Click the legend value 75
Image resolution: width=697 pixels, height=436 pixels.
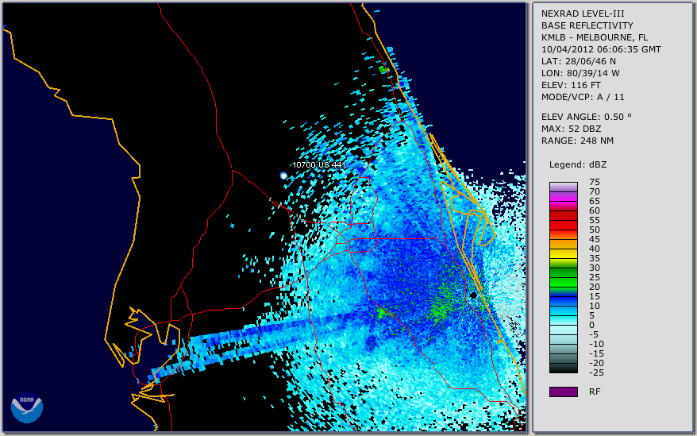coord(595,182)
